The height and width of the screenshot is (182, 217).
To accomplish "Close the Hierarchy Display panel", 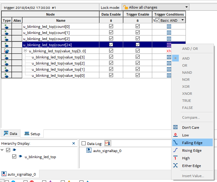I will tap(74, 143).
